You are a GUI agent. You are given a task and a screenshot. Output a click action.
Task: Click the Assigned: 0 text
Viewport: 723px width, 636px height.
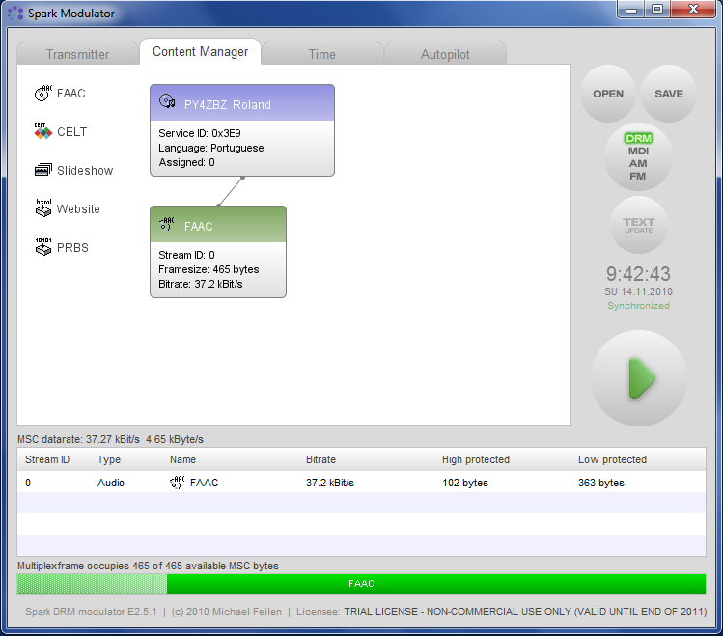coord(186,162)
